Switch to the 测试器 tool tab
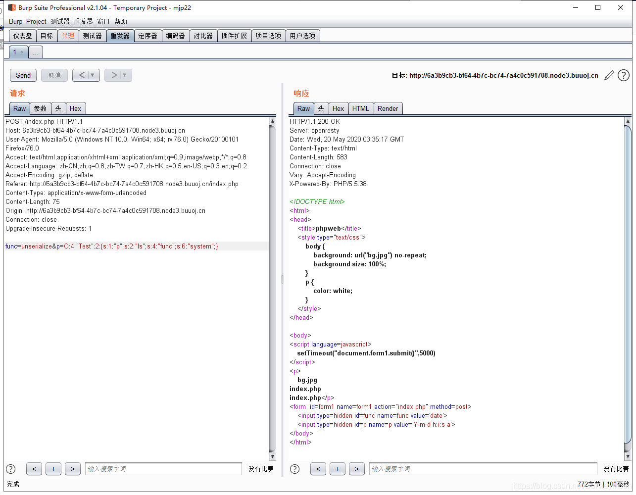 click(93, 36)
